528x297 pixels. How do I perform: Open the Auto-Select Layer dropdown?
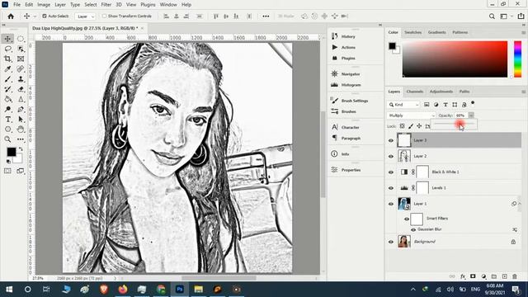(86, 16)
